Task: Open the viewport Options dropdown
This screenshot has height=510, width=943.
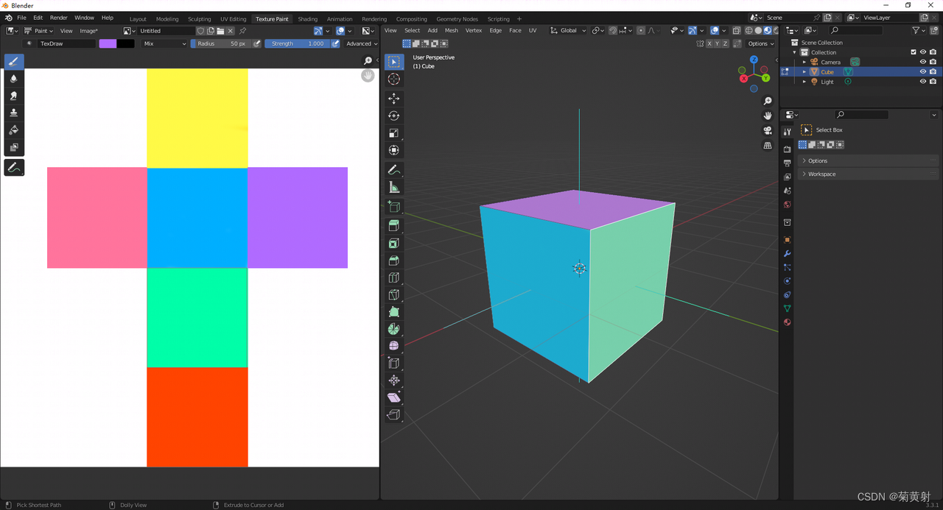Action: click(x=761, y=43)
